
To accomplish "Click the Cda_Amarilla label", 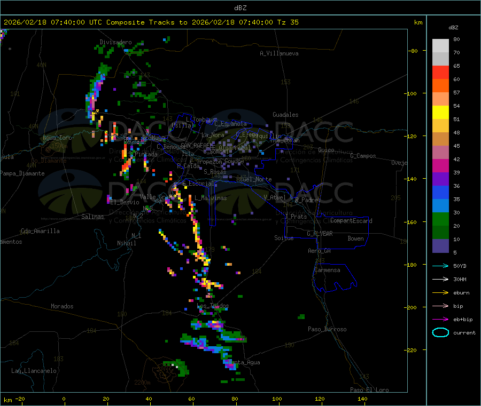I will pyautogui.click(x=40, y=231).
